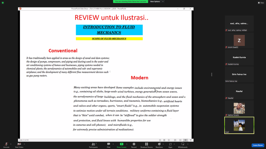Viewport: 266px width, 149px height.
Task: Open share screen options arrow
Action: click(127, 144)
